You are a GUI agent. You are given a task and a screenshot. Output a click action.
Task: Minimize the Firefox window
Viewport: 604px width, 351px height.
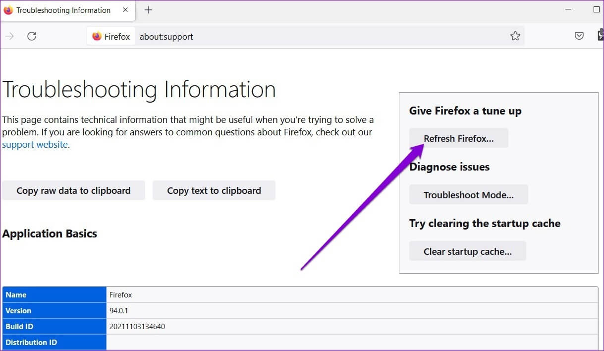click(x=569, y=9)
